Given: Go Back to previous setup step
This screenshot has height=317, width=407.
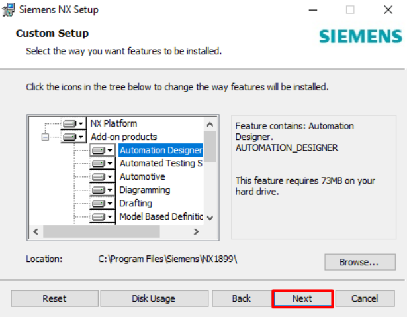Looking at the screenshot, I should [242, 298].
